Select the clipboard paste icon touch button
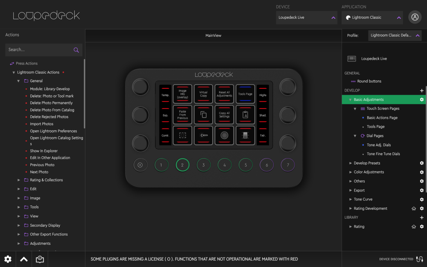The width and height of the screenshot is (427, 267). pos(245,114)
